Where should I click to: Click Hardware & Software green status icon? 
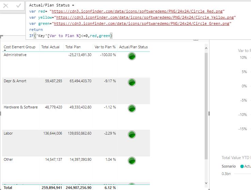(x=132, y=108)
